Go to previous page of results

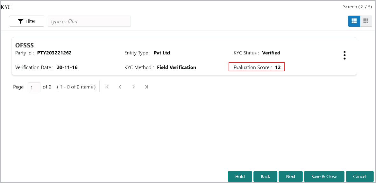[x=120, y=87]
